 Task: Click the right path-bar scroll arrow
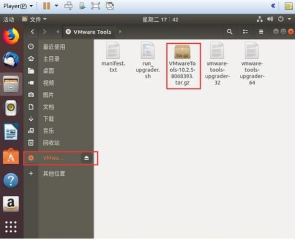coord(120,32)
